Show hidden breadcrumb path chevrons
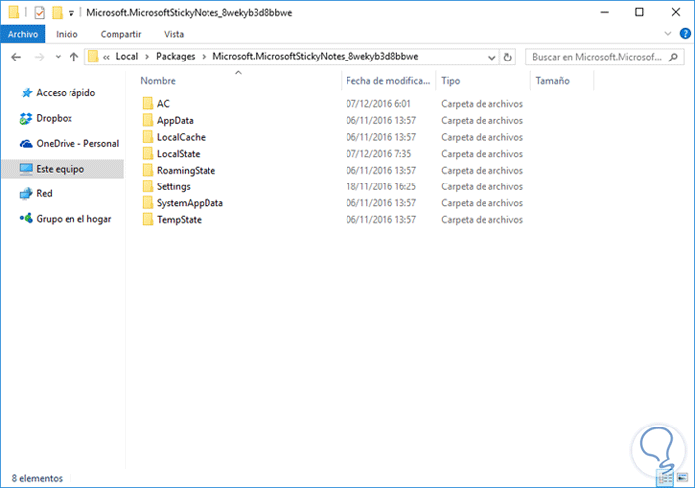This screenshot has height=488, width=695. (x=106, y=57)
